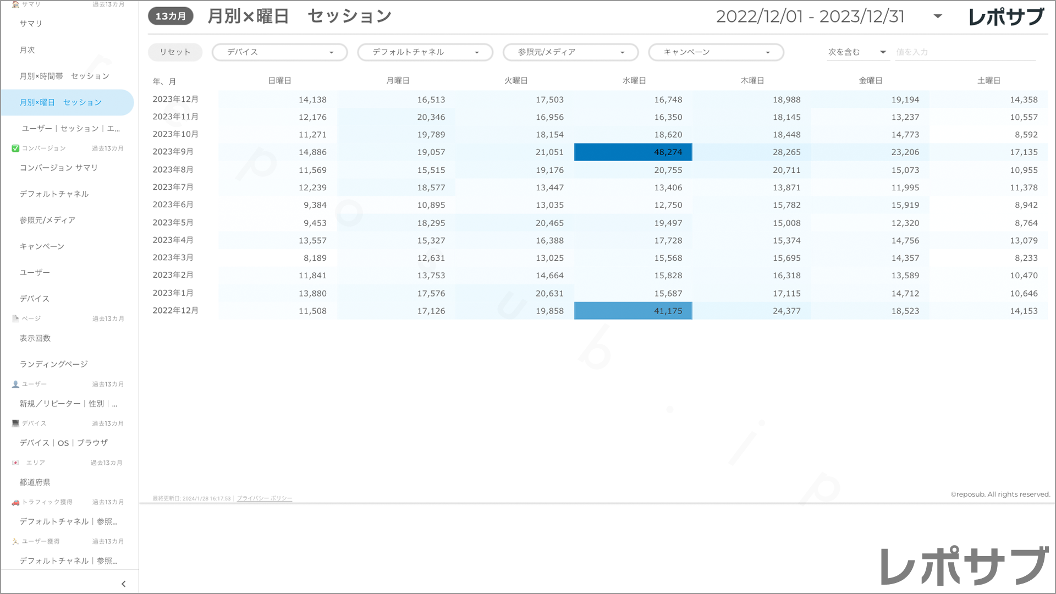Click the runner icon beside ユーザー獲得
1056x594 pixels.
coord(15,542)
